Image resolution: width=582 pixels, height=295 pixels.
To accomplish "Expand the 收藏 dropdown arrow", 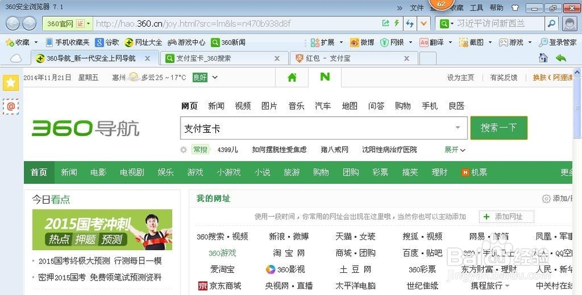I will click(x=36, y=42).
